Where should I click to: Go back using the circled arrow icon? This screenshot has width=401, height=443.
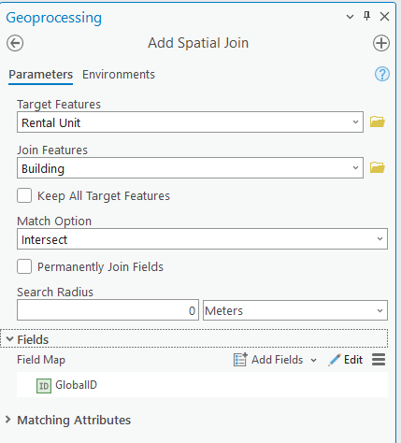click(15, 43)
